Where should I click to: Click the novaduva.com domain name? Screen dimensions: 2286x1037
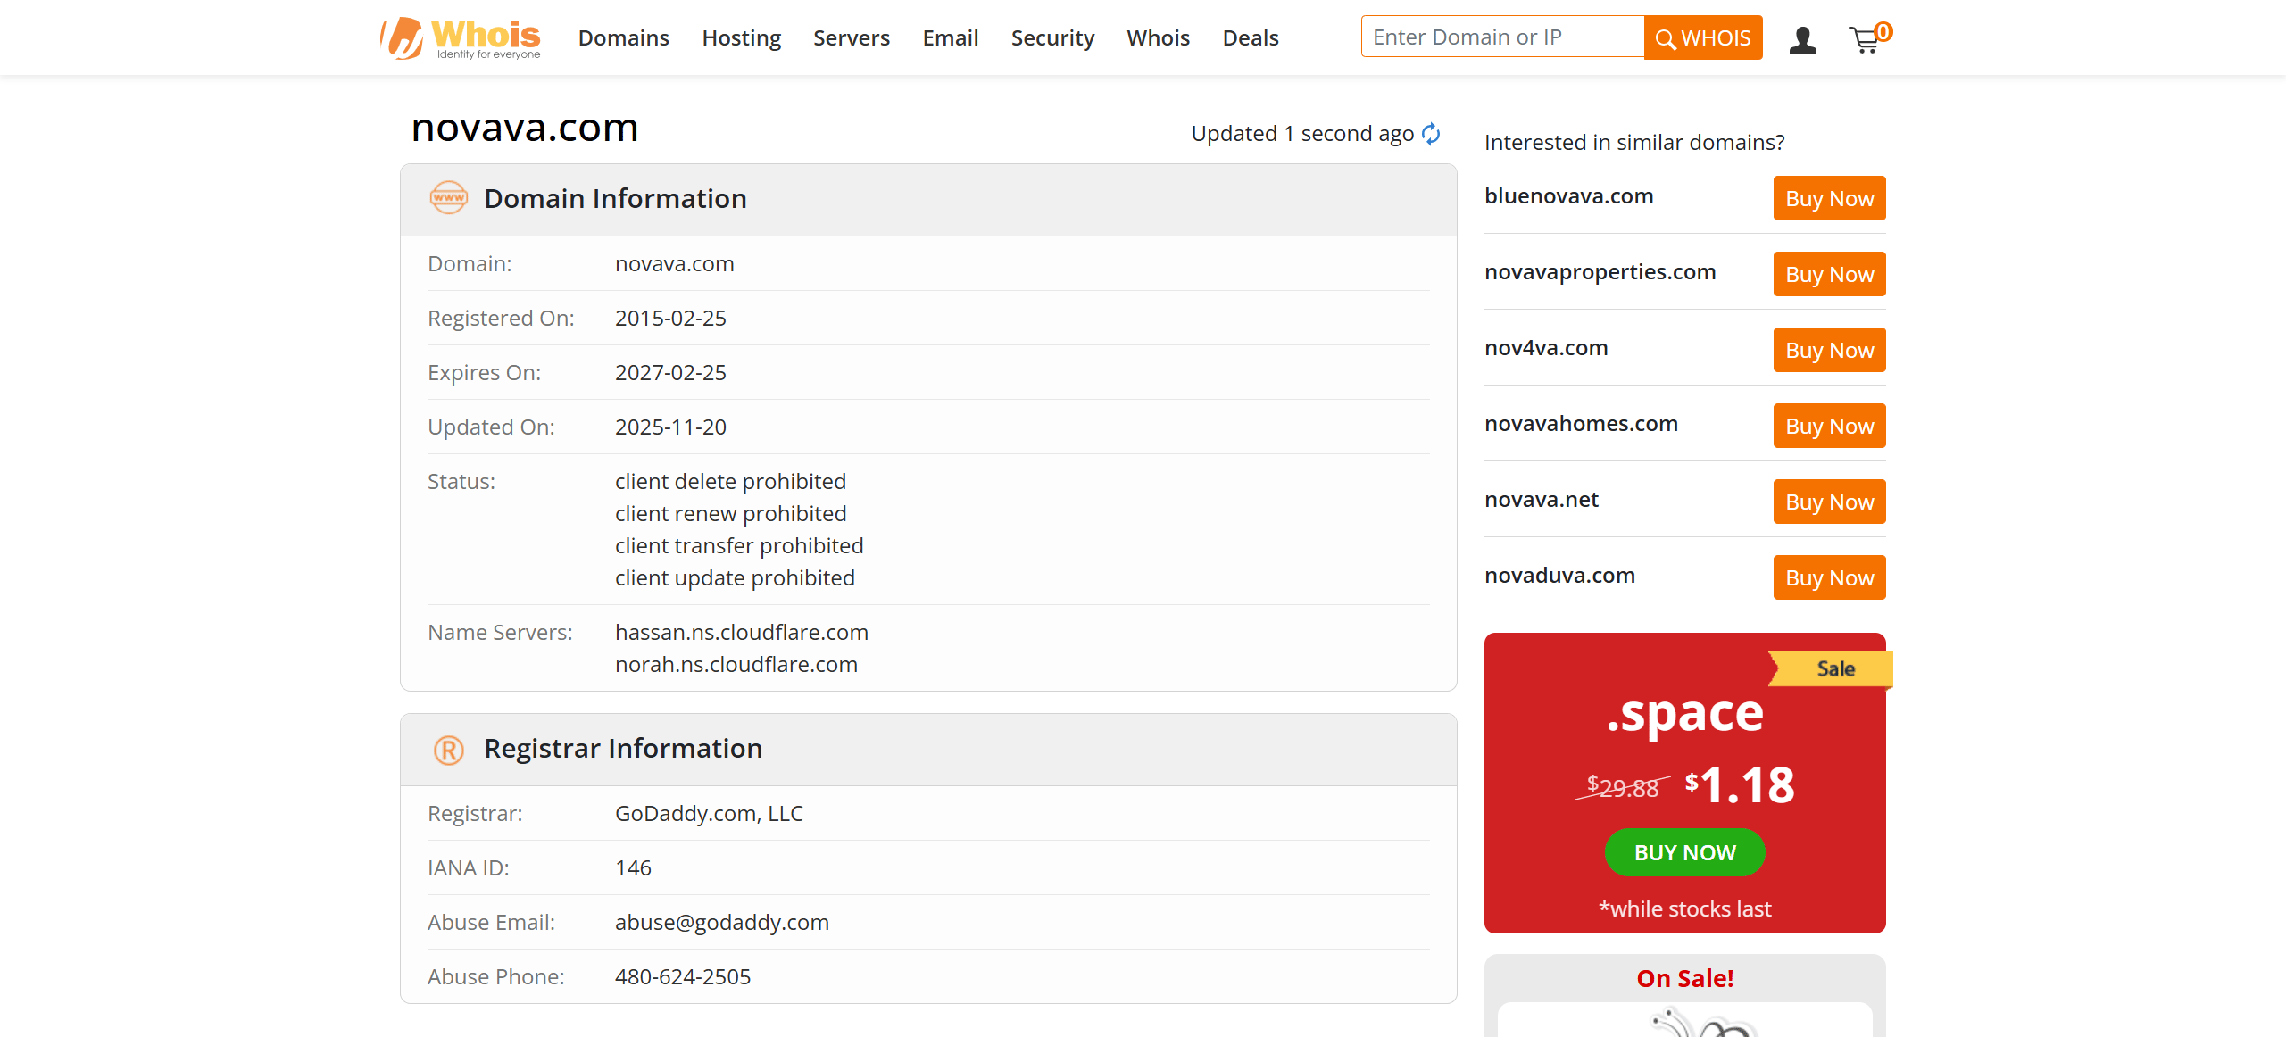click(x=1559, y=576)
